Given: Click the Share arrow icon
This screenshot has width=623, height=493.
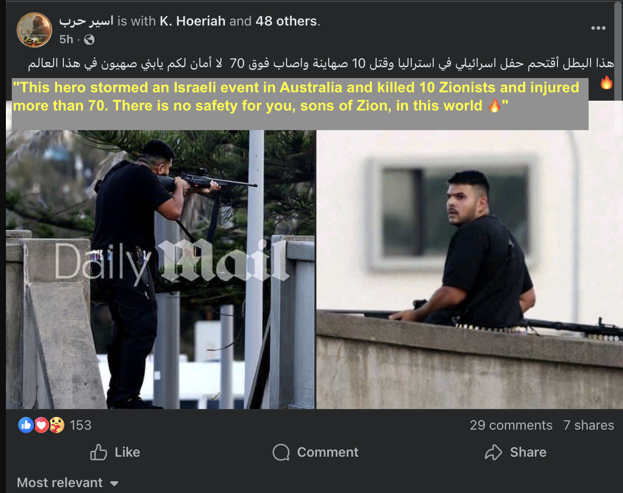Looking at the screenshot, I should click(493, 452).
